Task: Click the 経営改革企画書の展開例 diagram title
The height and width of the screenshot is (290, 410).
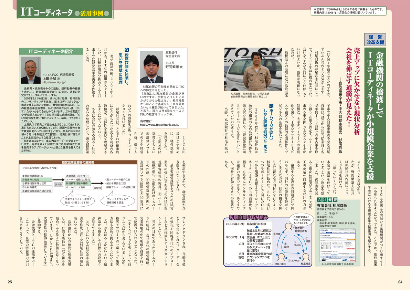Action: tap(78, 162)
